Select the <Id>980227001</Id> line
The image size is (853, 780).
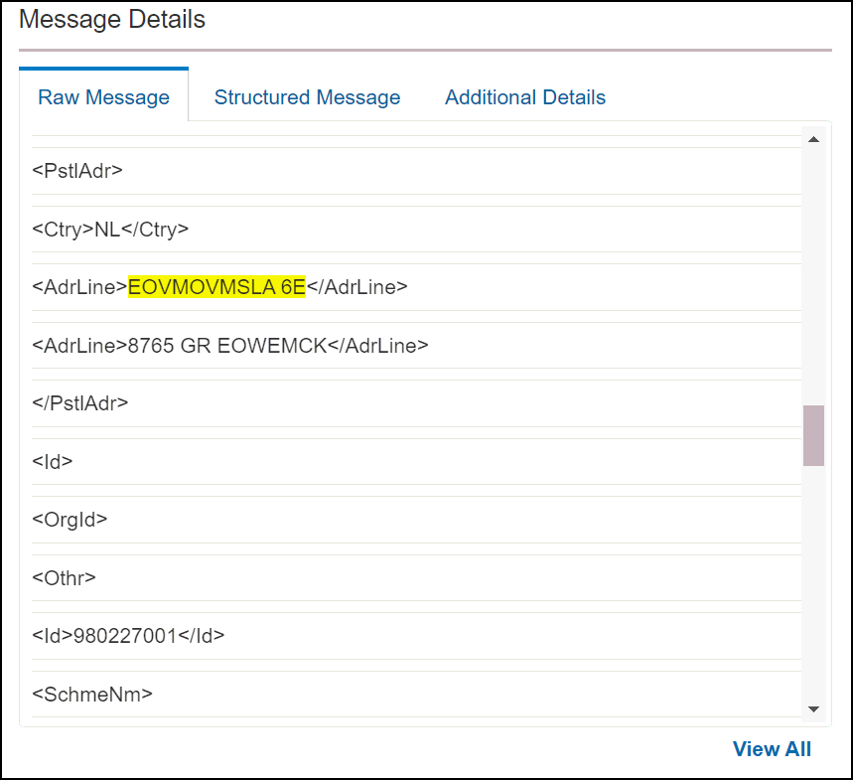tap(416, 636)
